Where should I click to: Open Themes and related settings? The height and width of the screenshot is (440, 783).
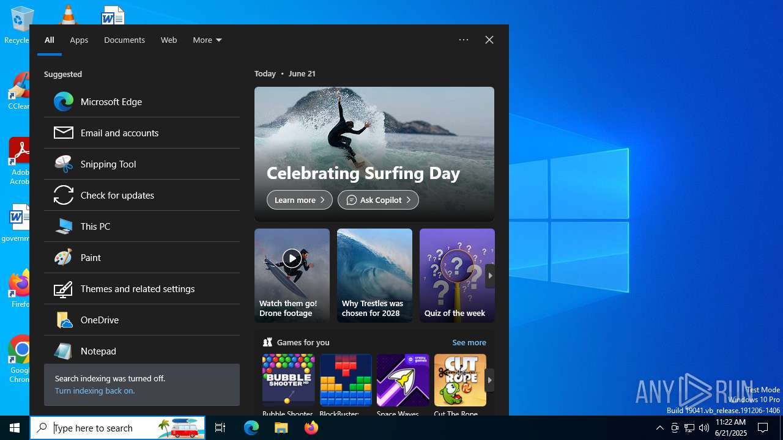pos(142,288)
